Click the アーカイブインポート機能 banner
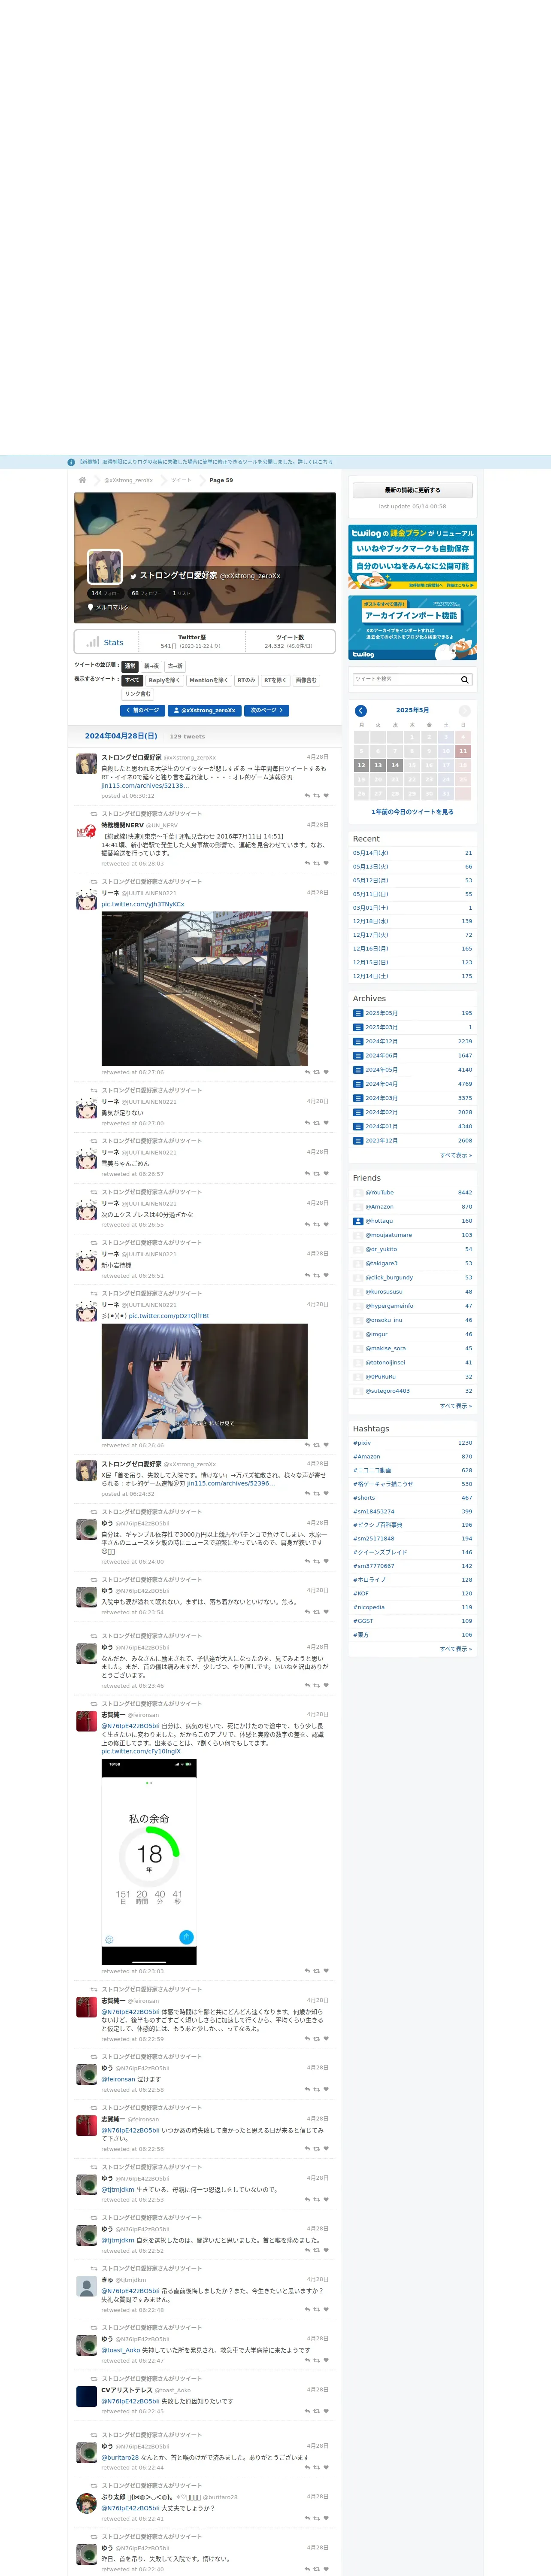The image size is (551, 2576). pyautogui.click(x=413, y=628)
